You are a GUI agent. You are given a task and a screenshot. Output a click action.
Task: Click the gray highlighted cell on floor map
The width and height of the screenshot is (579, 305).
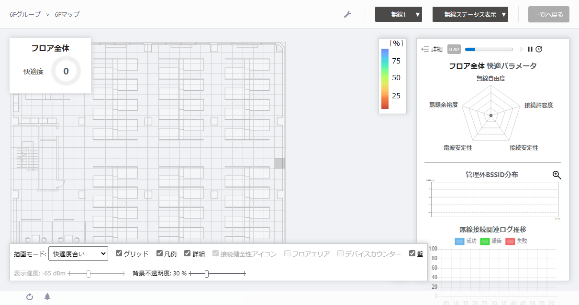point(279,163)
